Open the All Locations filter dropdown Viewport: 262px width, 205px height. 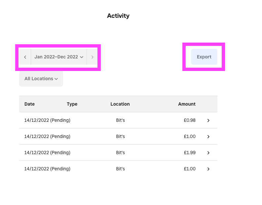coord(41,79)
